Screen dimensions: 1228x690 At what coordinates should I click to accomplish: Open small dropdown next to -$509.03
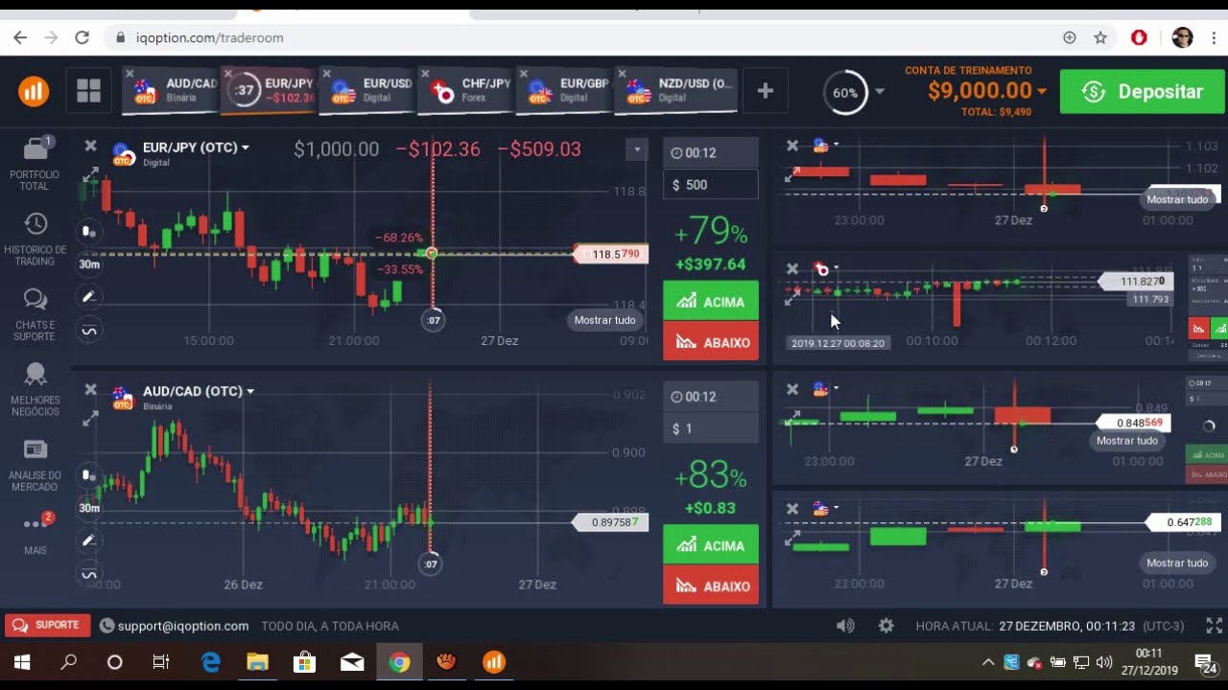pyautogui.click(x=637, y=149)
